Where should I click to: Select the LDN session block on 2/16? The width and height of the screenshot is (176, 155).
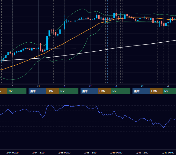point(156,91)
